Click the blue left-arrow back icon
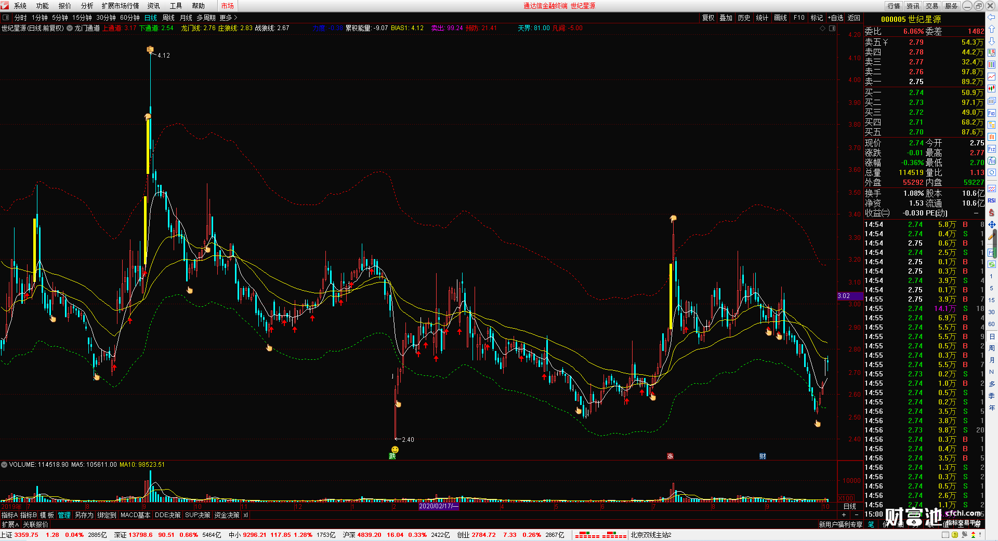 click(x=992, y=17)
